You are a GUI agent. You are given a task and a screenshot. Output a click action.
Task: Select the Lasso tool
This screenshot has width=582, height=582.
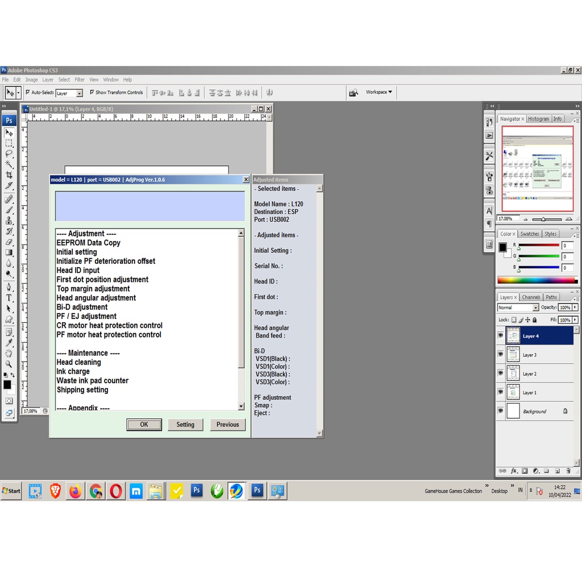click(9, 153)
